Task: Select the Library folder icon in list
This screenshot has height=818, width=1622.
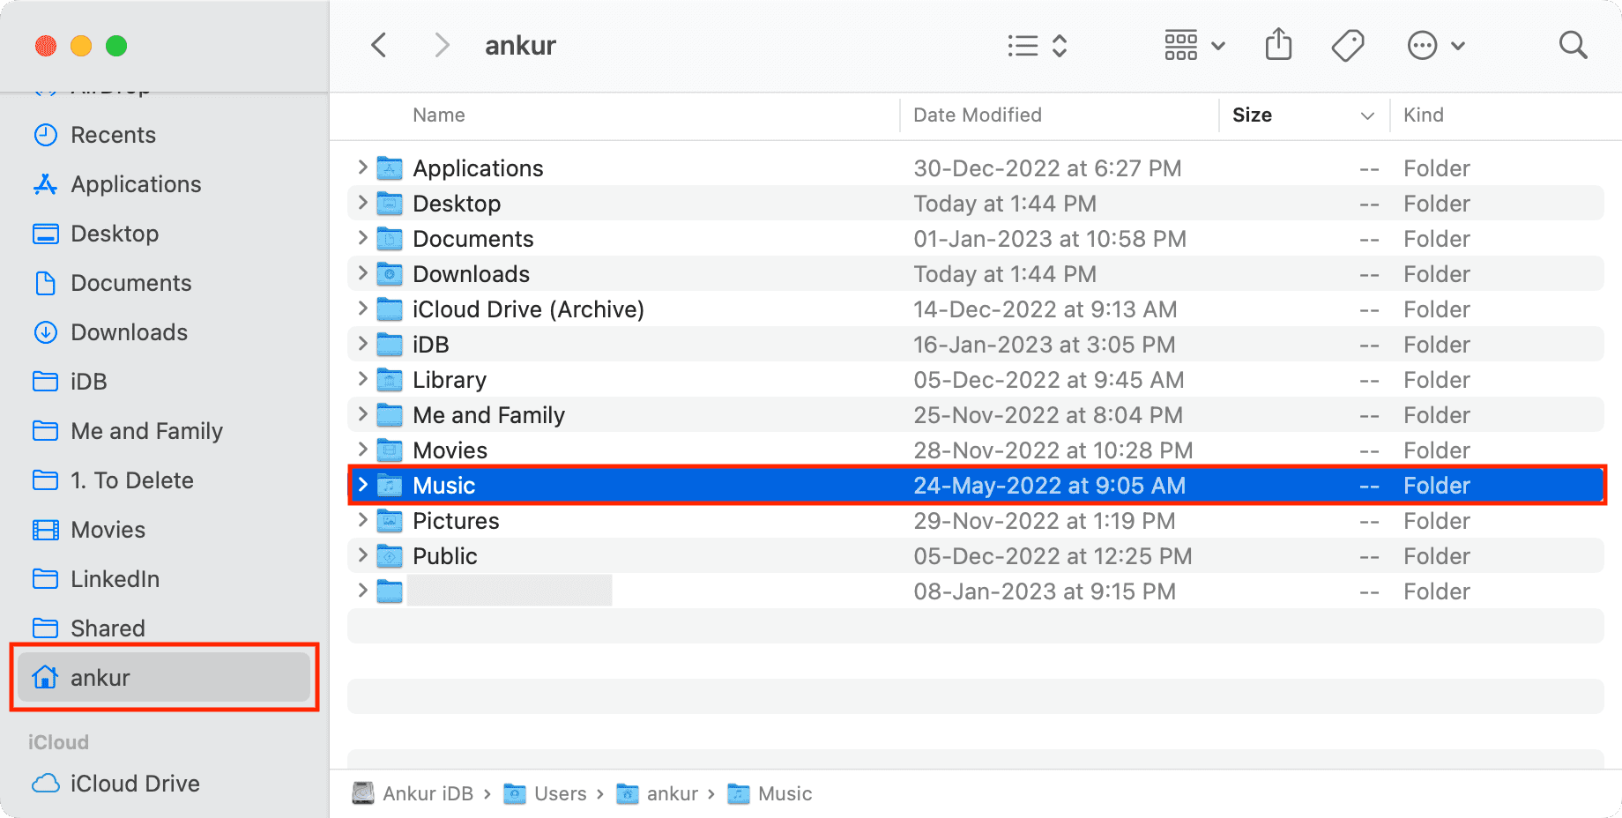Action: [390, 379]
